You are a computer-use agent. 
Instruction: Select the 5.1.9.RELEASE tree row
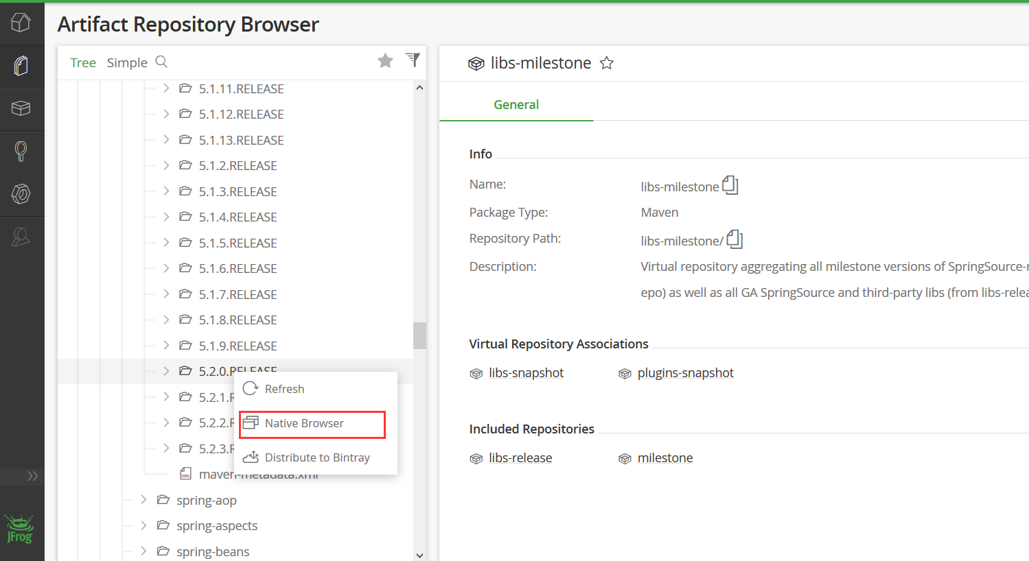pos(235,346)
